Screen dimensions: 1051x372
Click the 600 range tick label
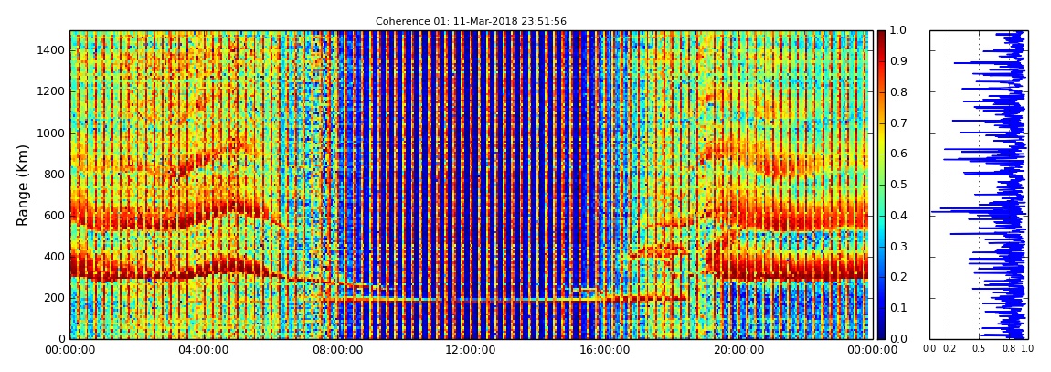[54, 215]
